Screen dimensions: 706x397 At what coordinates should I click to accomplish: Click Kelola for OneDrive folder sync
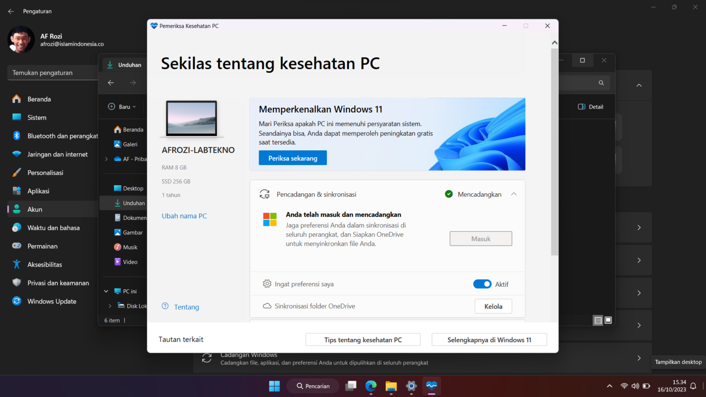(x=493, y=306)
